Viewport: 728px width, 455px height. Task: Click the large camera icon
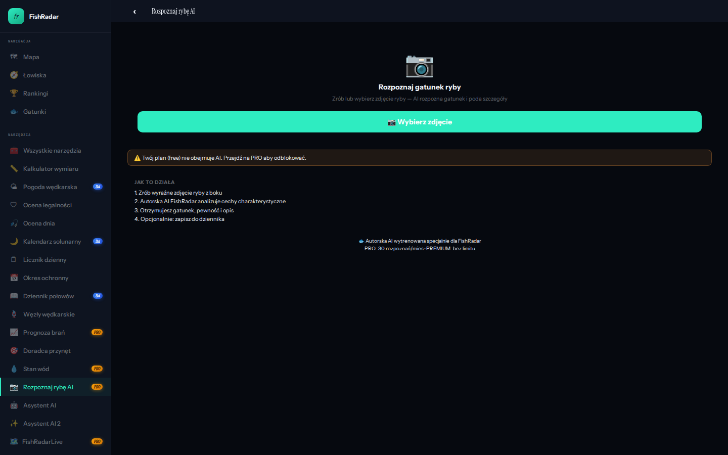pos(419,66)
